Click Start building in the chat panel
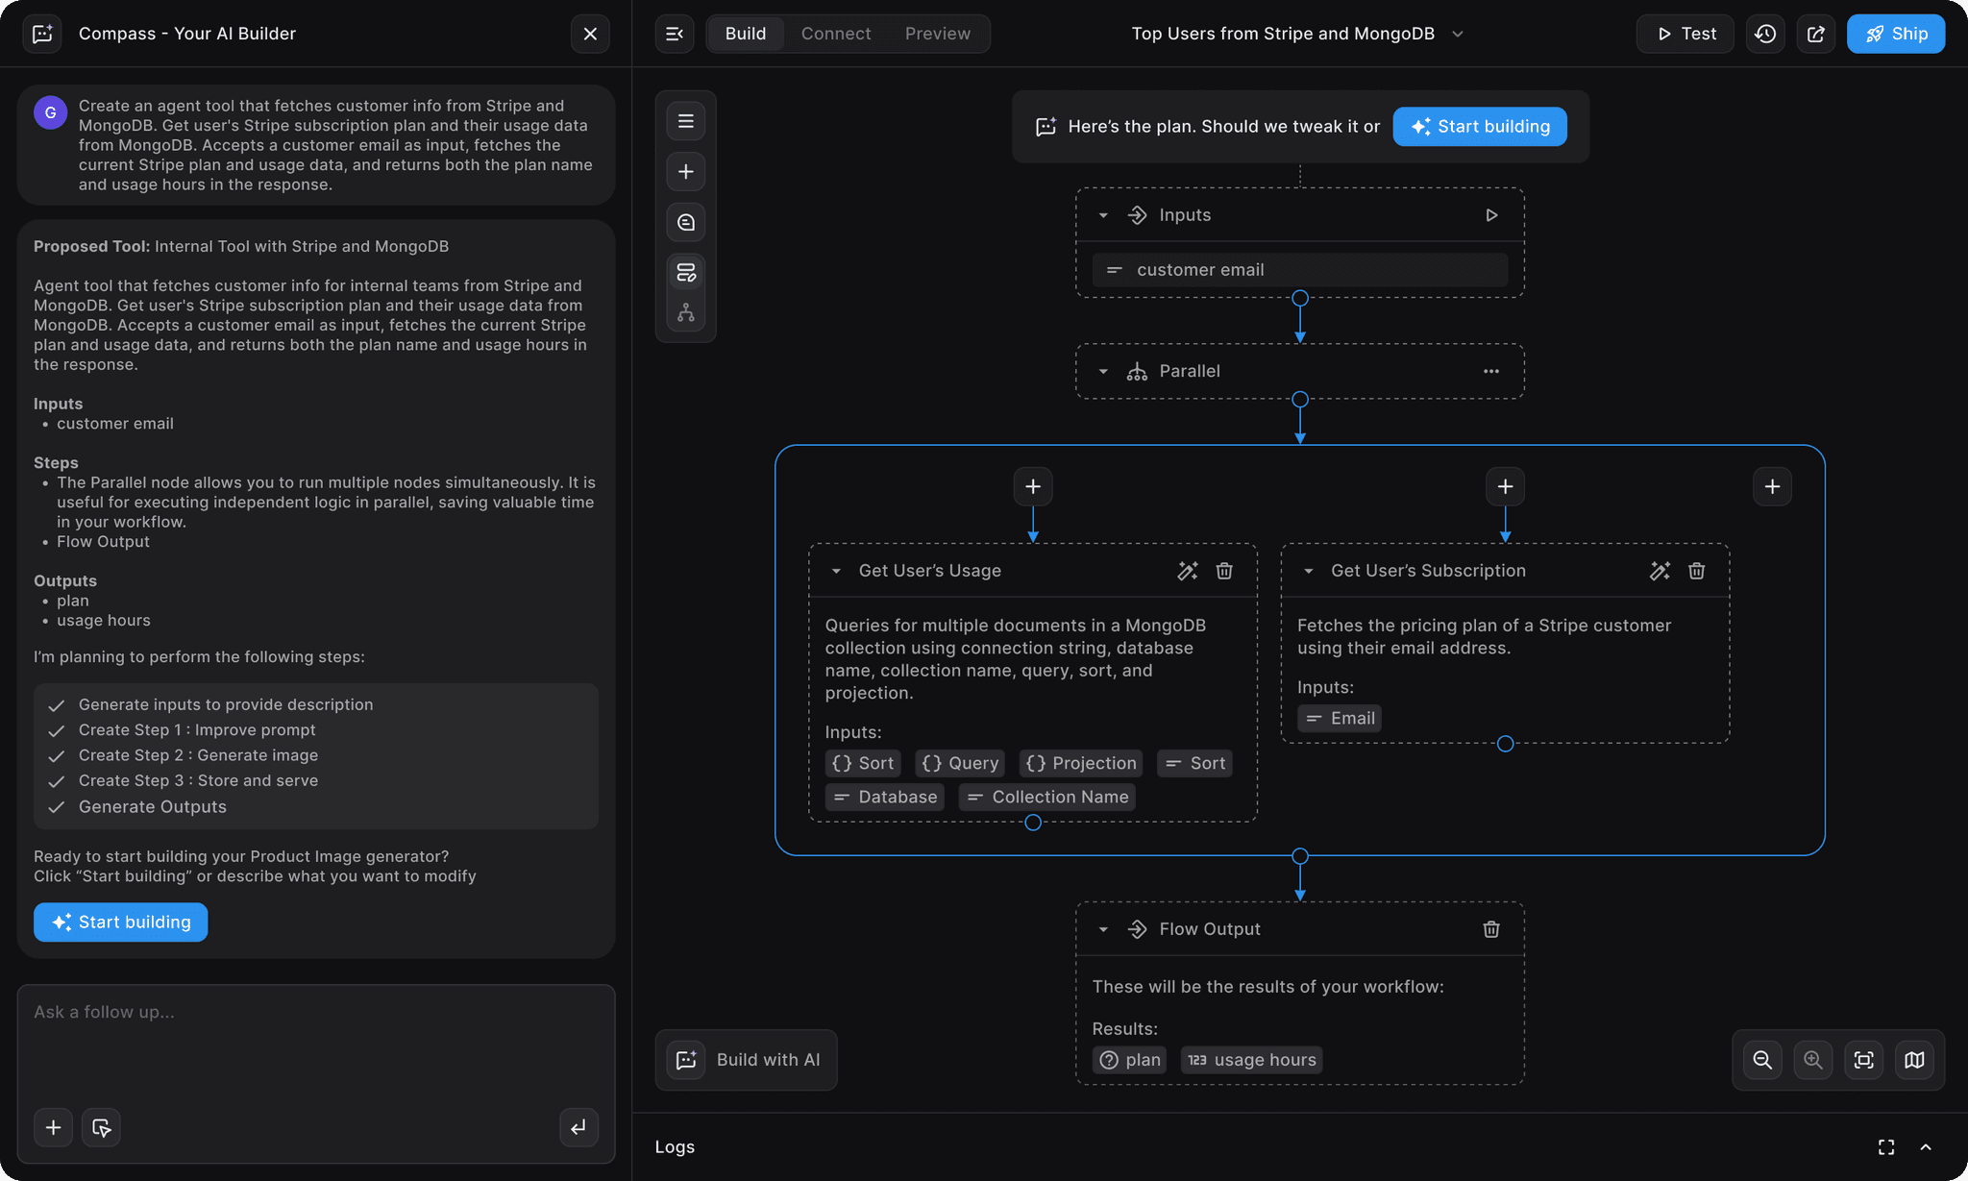This screenshot has height=1181, width=1968. click(x=121, y=923)
